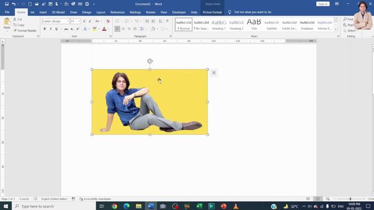374x210 pixels.
Task: Open Task View on taskbar
Action: [102, 206]
